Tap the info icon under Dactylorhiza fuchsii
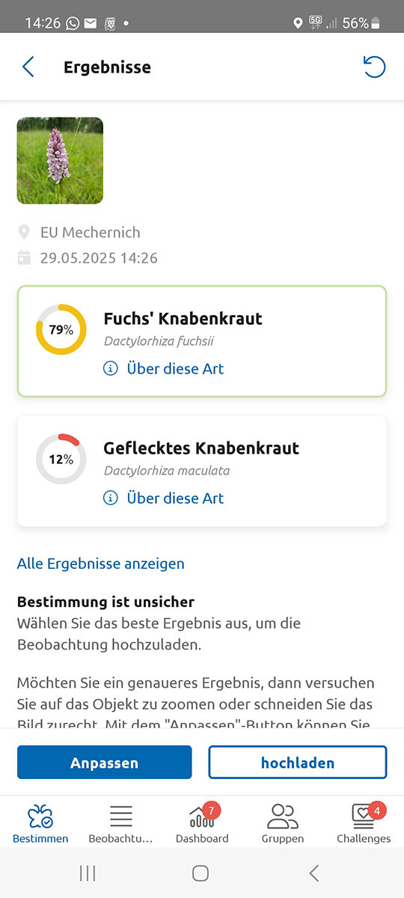 [111, 368]
